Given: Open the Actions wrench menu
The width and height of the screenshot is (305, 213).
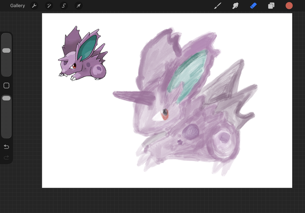Looking at the screenshot, I should pyautogui.click(x=34, y=6).
